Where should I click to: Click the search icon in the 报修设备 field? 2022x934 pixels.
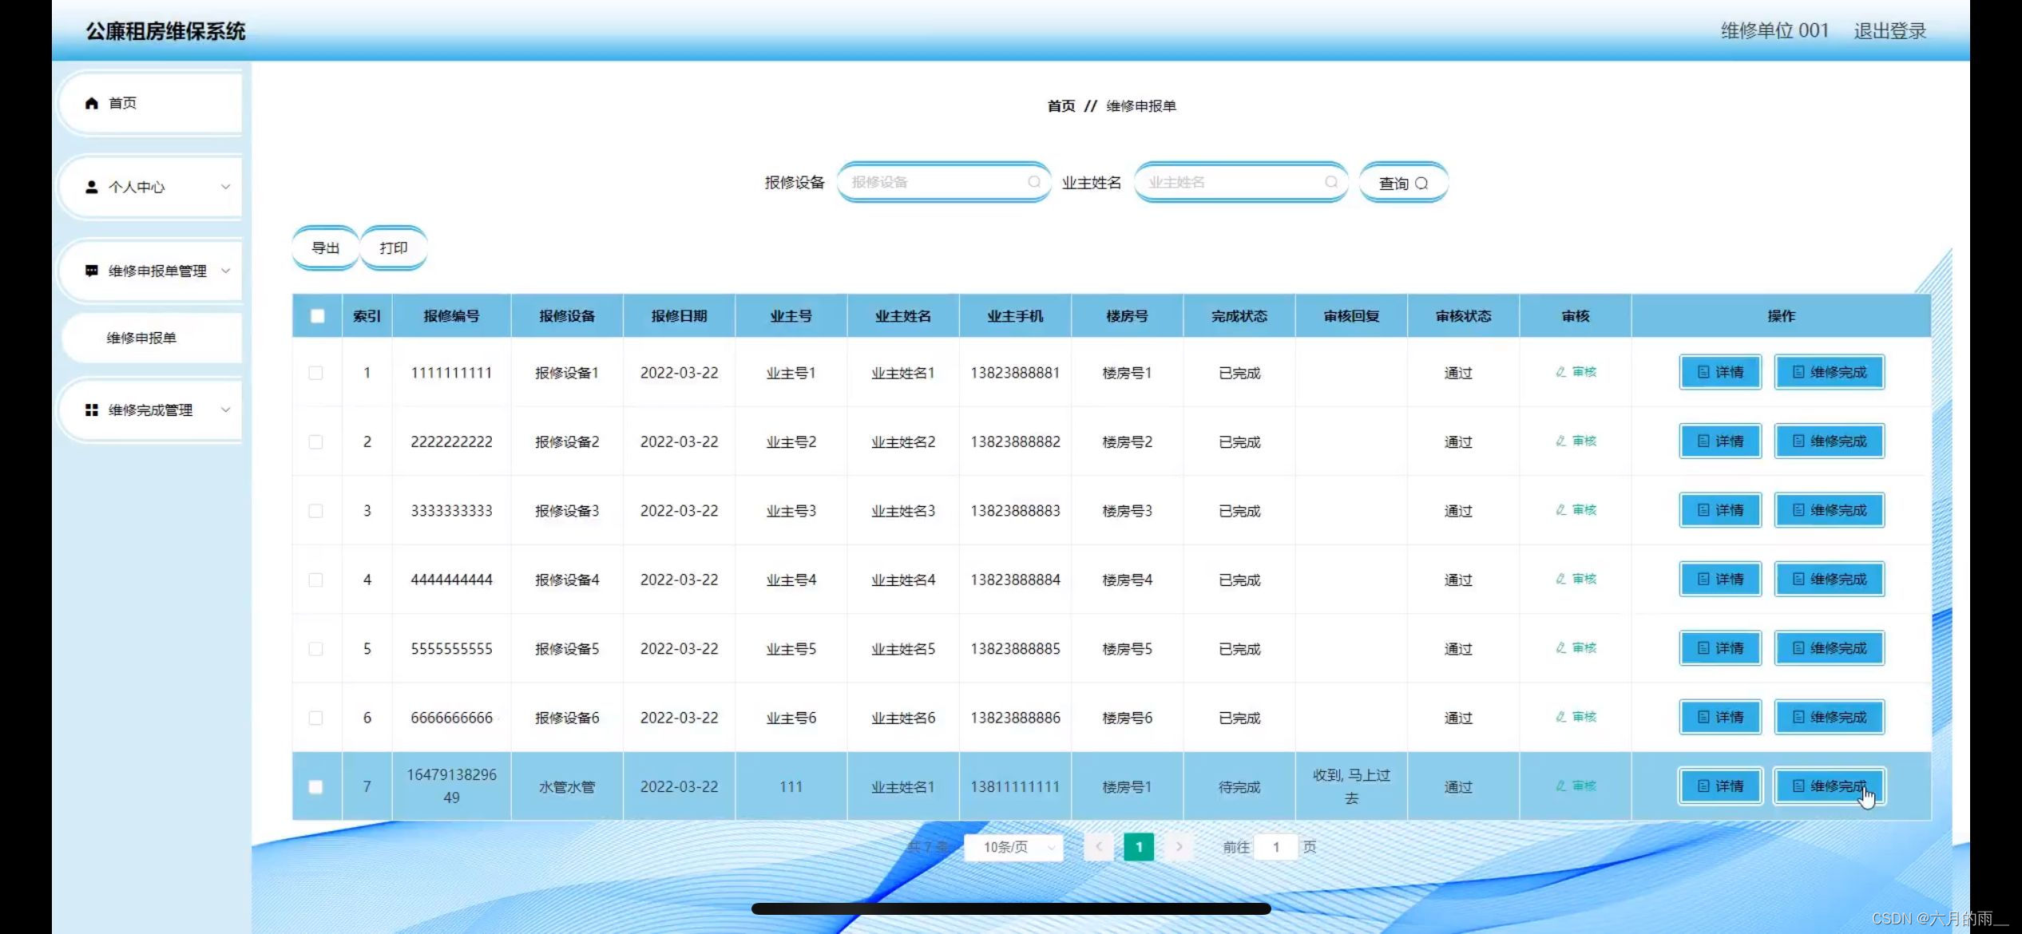point(1033,182)
